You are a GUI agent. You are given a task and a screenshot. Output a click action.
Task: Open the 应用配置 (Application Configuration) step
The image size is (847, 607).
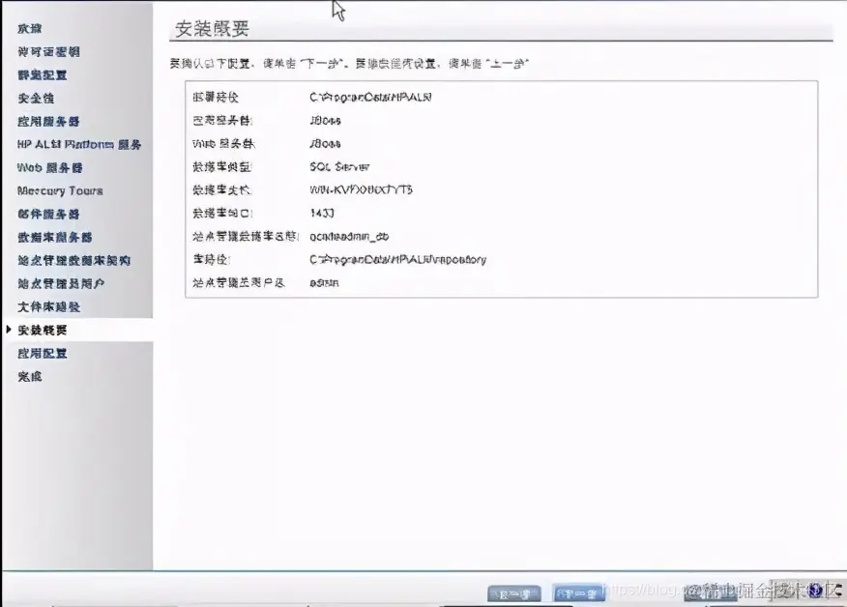43,353
